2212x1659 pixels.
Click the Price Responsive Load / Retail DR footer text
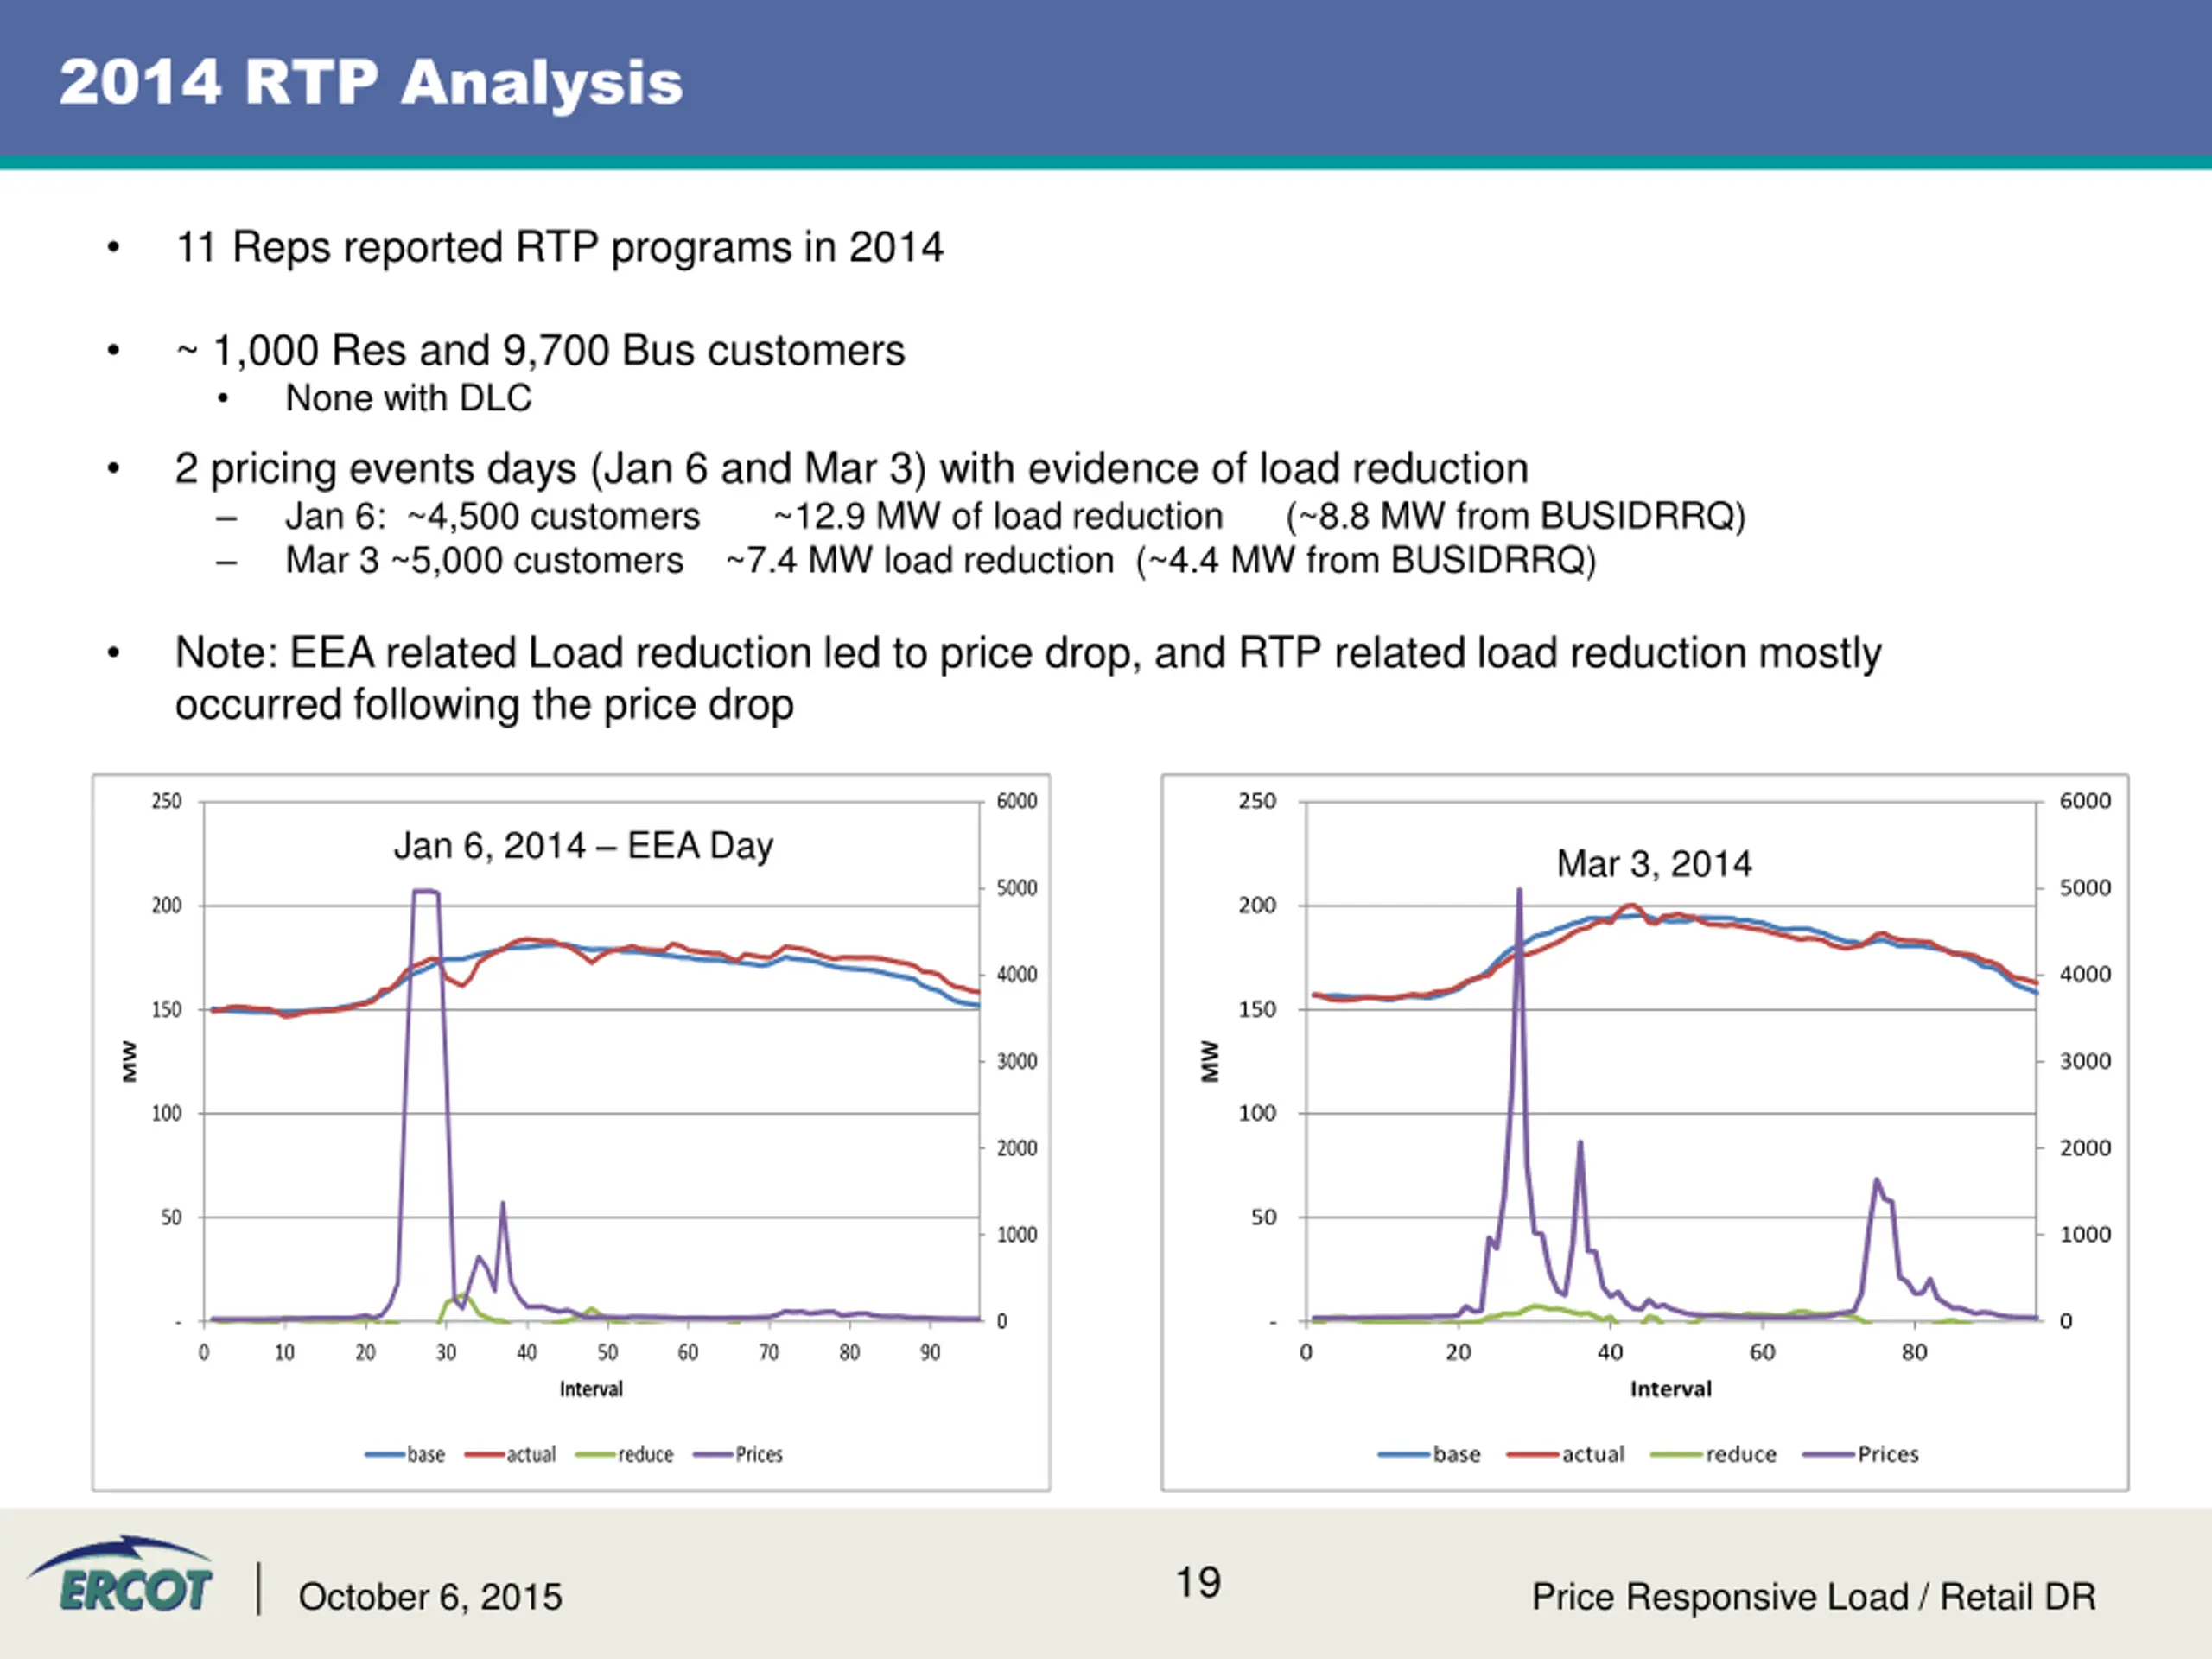(1813, 1597)
